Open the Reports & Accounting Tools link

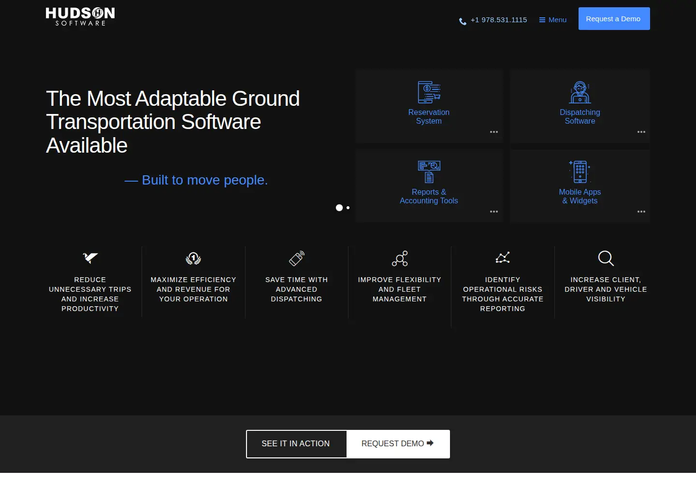(429, 196)
